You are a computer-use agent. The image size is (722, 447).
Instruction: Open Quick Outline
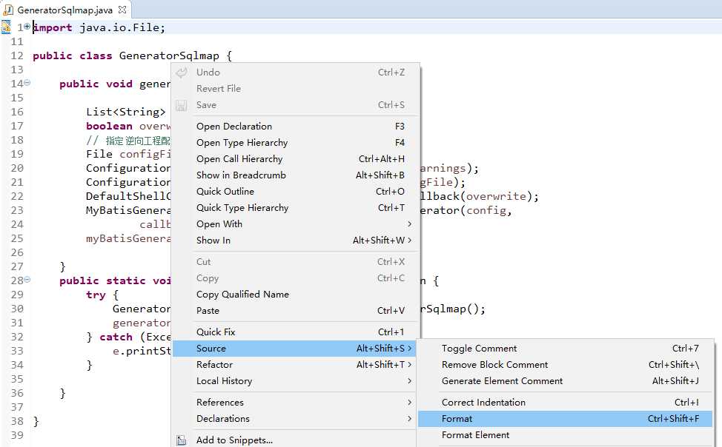point(296,192)
